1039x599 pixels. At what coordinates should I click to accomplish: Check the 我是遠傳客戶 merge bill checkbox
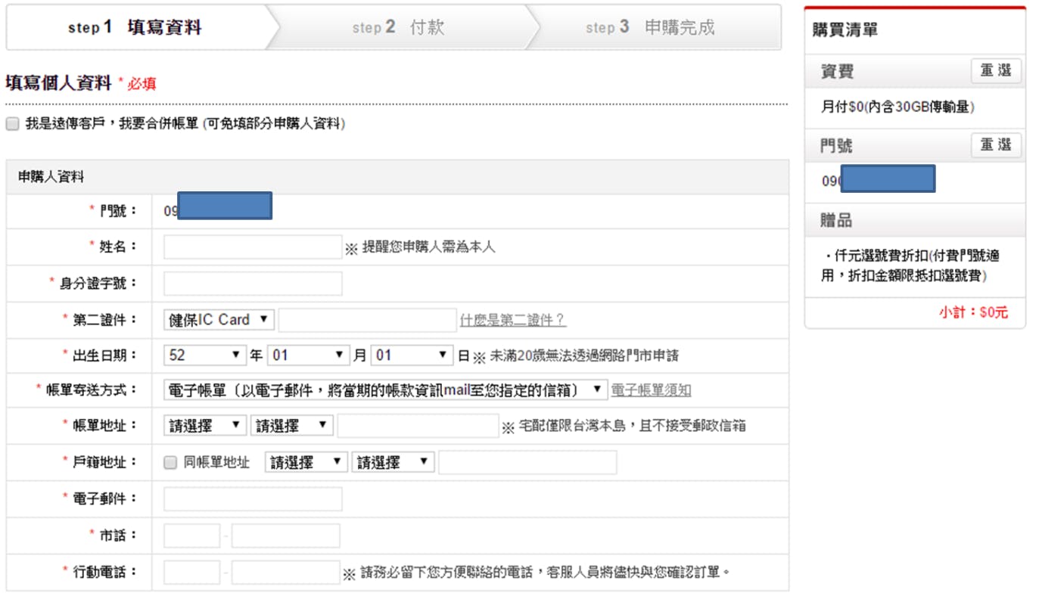[12, 124]
